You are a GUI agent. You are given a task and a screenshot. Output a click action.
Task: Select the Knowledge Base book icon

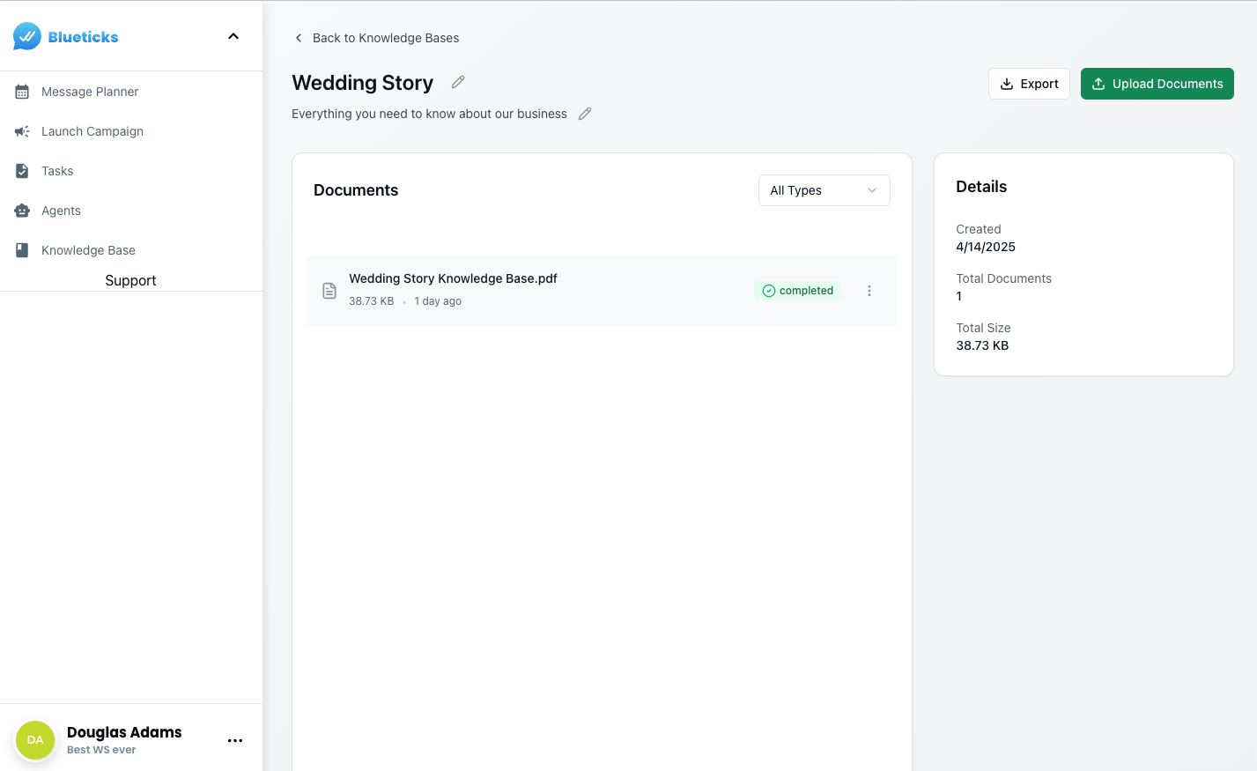(x=21, y=250)
